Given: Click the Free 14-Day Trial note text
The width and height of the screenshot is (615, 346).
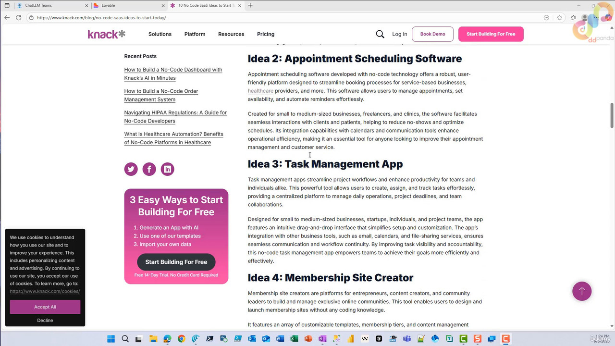Looking at the screenshot, I should coord(176,275).
